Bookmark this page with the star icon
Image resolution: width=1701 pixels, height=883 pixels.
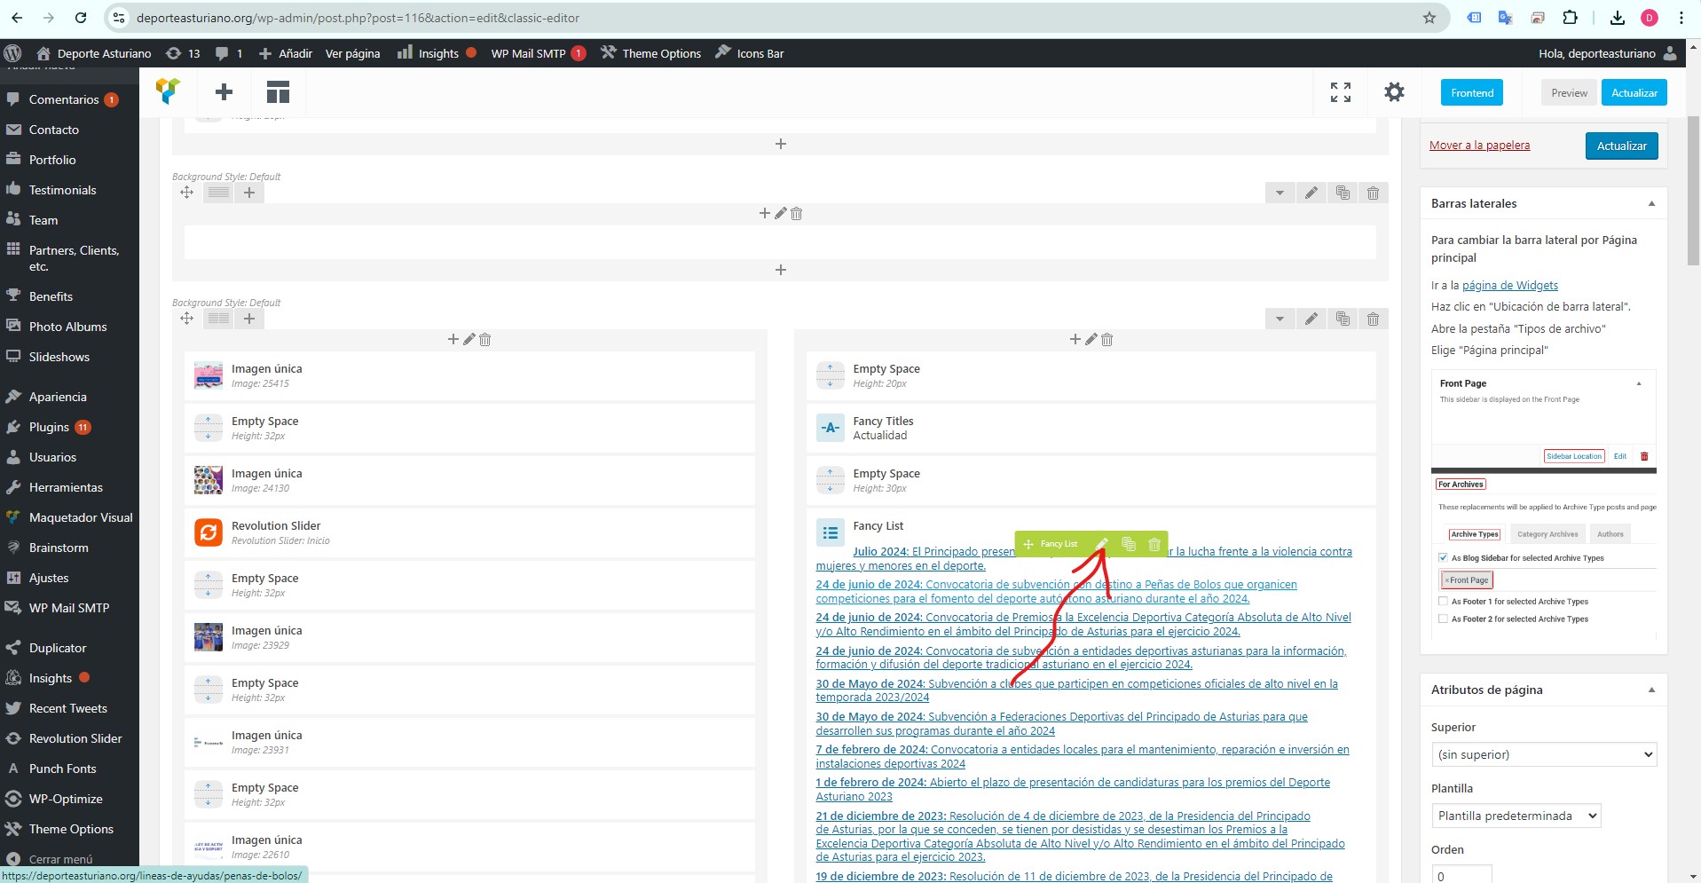[x=1429, y=18]
